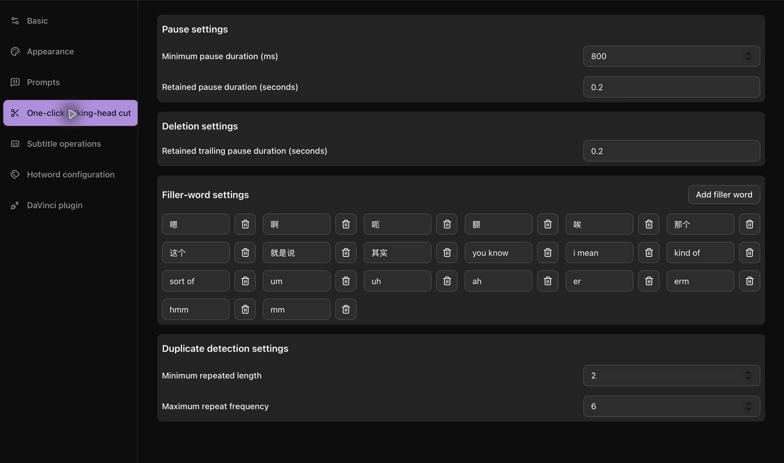The image size is (784, 463).
Task: Delete the 'mm' filler word
Action: [346, 309]
